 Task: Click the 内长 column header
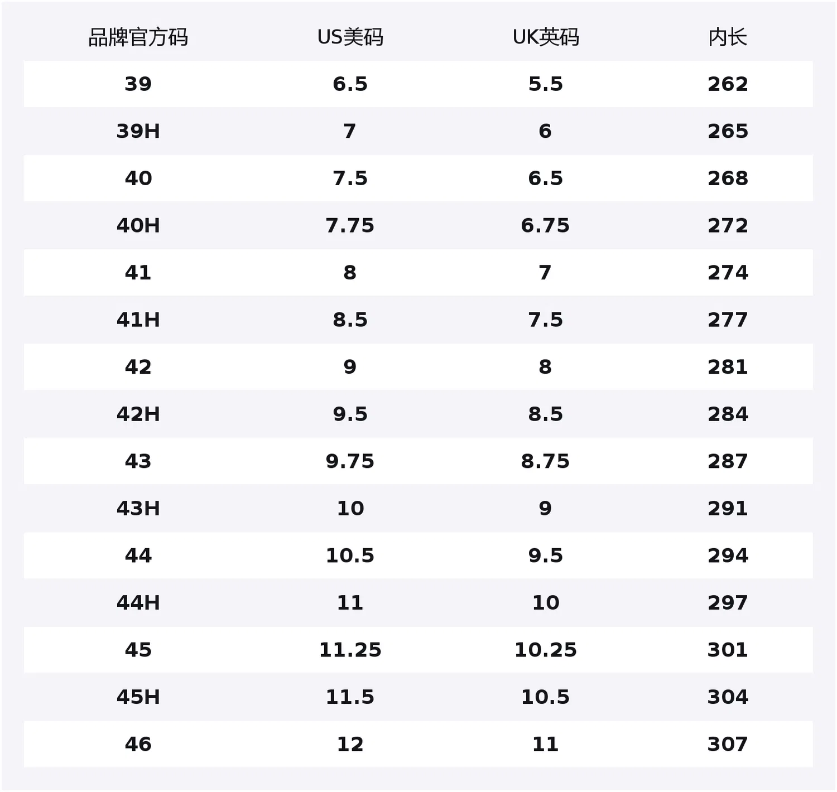click(728, 37)
